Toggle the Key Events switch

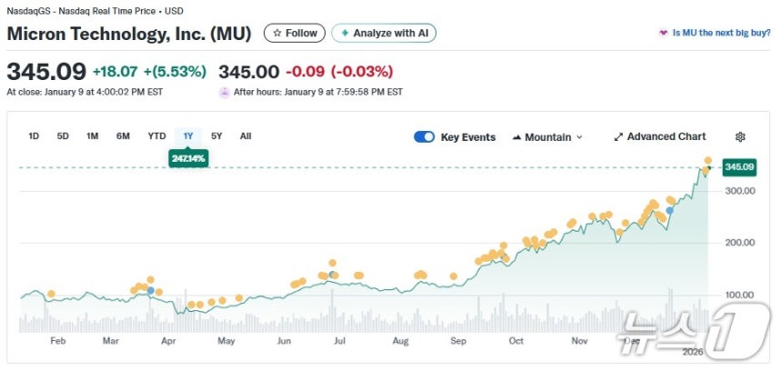click(424, 137)
